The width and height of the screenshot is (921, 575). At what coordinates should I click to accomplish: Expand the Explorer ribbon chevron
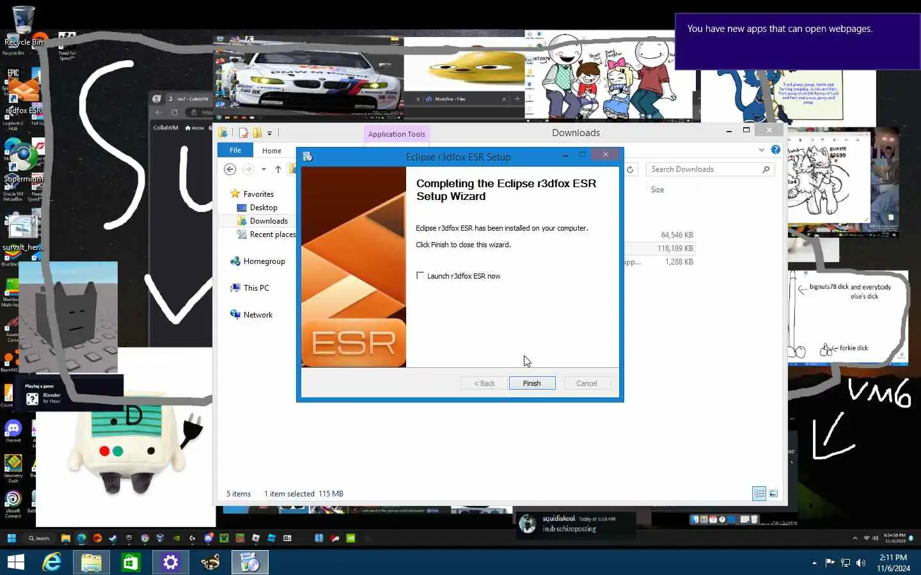click(x=762, y=149)
